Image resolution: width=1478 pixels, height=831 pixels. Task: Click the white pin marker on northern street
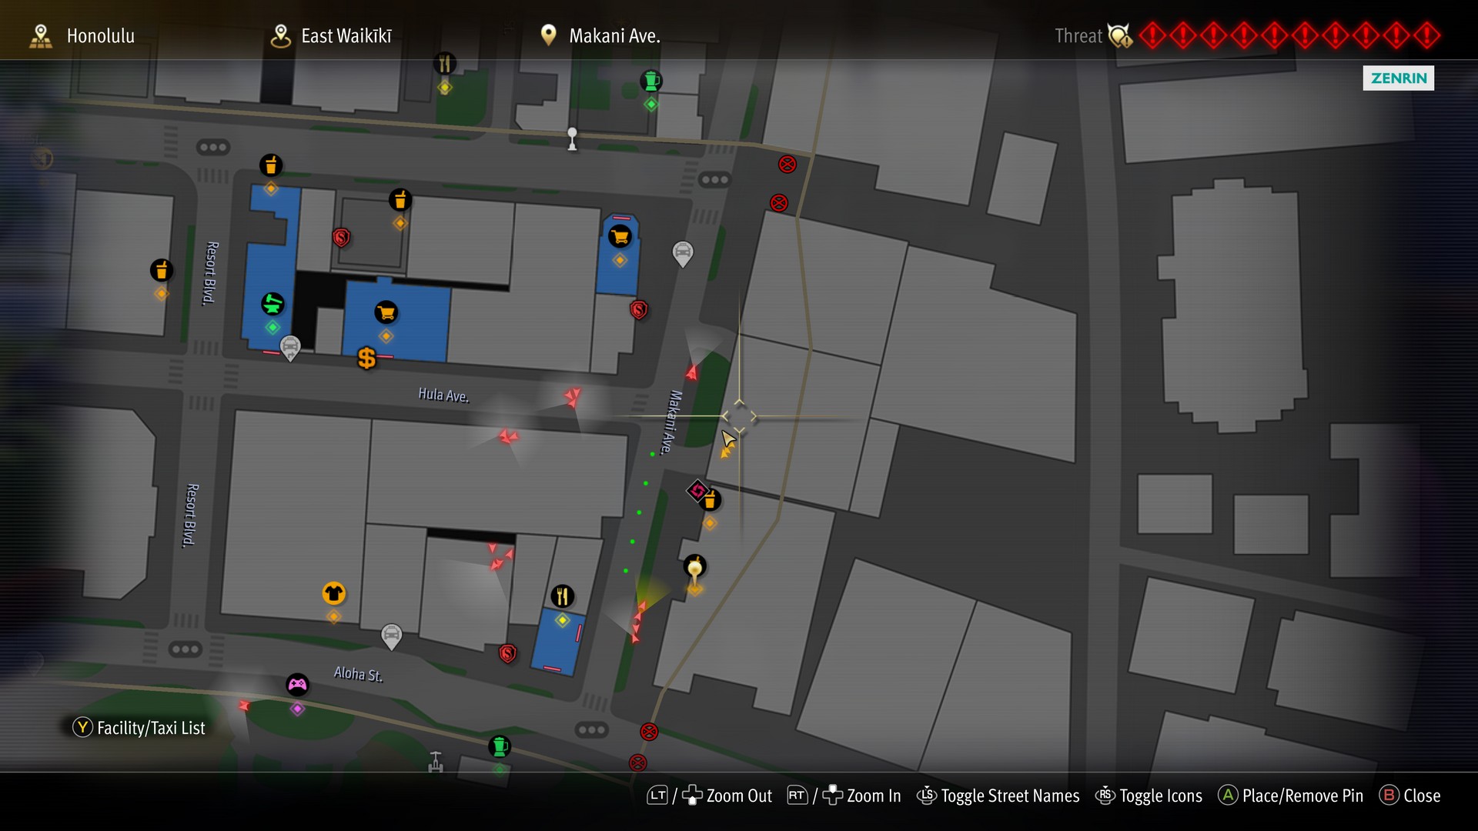pyautogui.click(x=572, y=138)
